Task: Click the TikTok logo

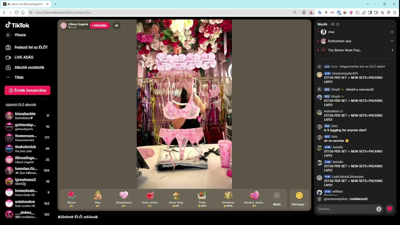Action: point(17,25)
